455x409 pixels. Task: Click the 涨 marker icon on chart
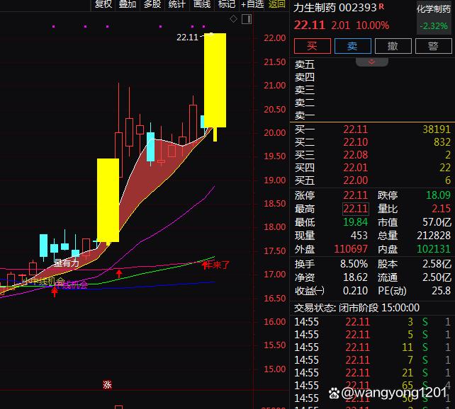tap(108, 385)
